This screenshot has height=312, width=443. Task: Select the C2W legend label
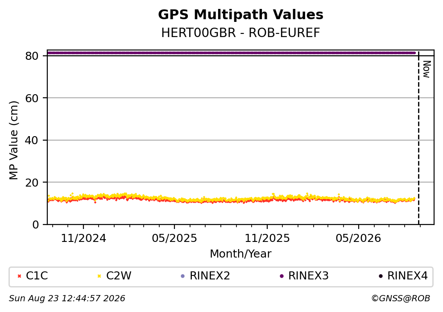click(119, 276)
